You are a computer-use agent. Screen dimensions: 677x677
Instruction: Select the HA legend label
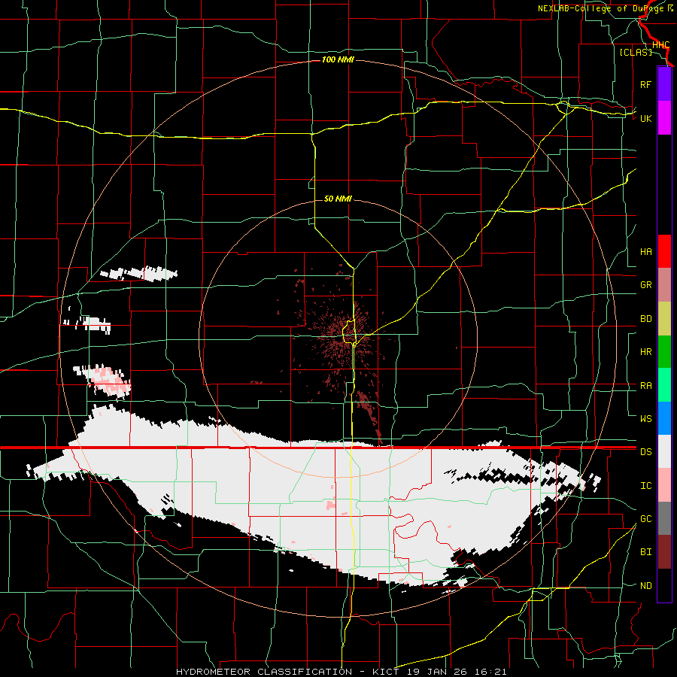[645, 252]
